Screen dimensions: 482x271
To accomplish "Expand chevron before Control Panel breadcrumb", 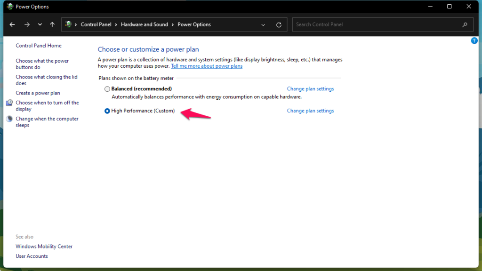I will 76,24.
